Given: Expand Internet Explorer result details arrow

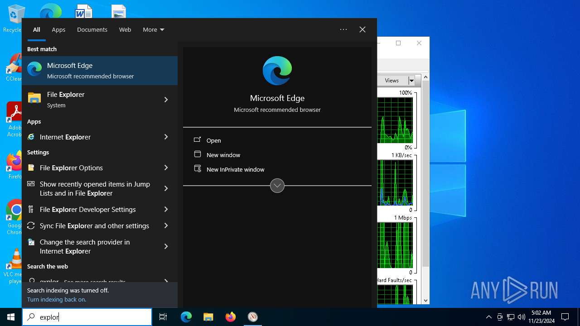Looking at the screenshot, I should click(166, 137).
